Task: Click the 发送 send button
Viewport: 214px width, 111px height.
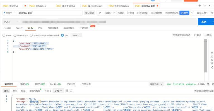Action: coord(204,22)
